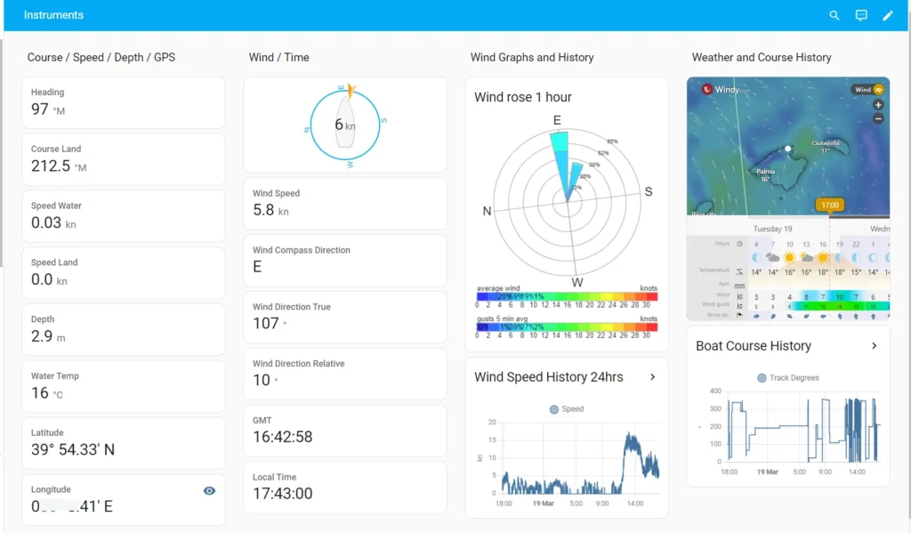The image size is (911, 533).
Task: Open the Speed Water card
Action: 123,216
